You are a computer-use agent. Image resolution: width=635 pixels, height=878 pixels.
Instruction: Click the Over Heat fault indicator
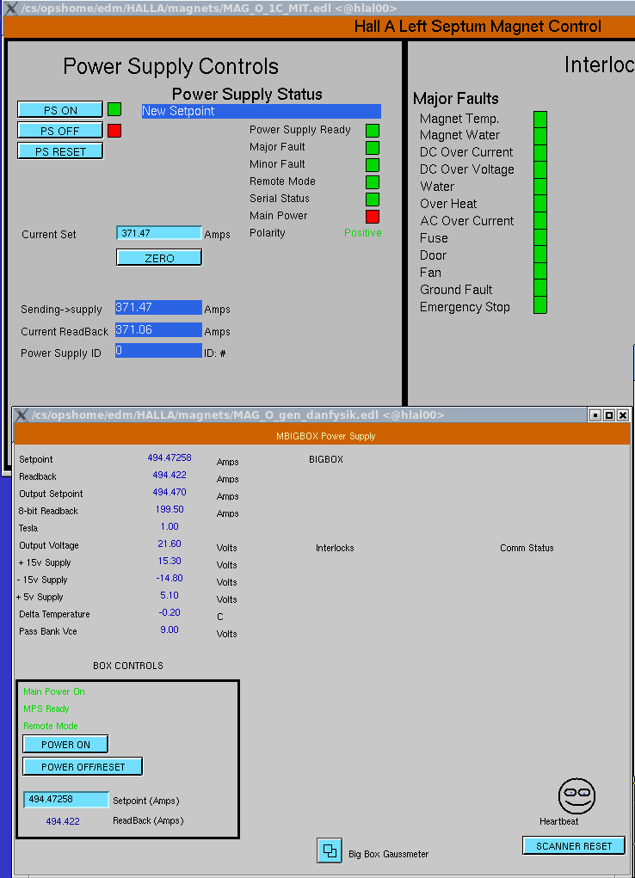(x=540, y=204)
